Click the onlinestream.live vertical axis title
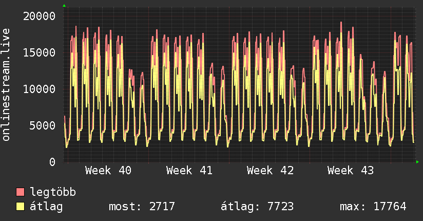Viewport: 423px width, 221px height. 6,85
